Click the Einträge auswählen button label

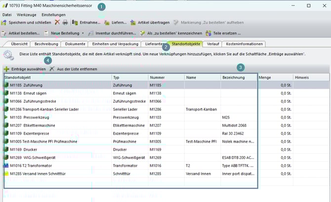click(29, 69)
